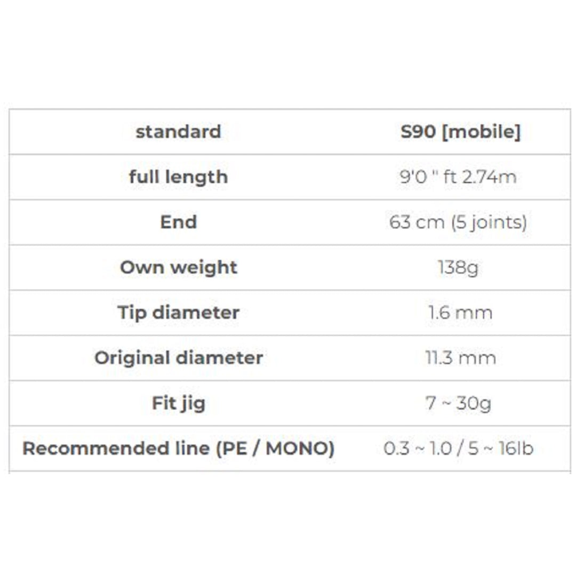Click the 'Fit jig' row label
Viewport: 576px width, 576px height.
[179, 403]
